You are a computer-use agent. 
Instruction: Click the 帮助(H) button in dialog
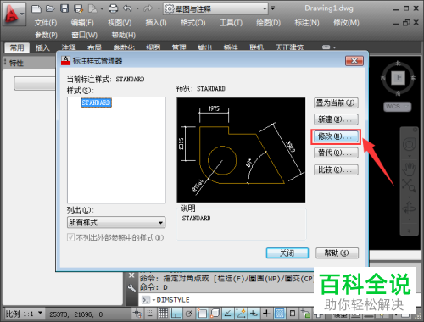pos(337,253)
